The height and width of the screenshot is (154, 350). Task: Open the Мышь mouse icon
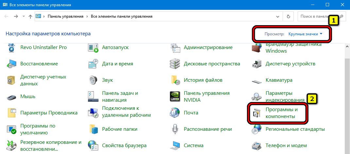pyautogui.click(x=11, y=97)
